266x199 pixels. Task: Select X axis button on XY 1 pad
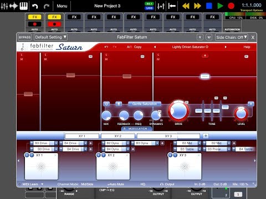[27, 155]
